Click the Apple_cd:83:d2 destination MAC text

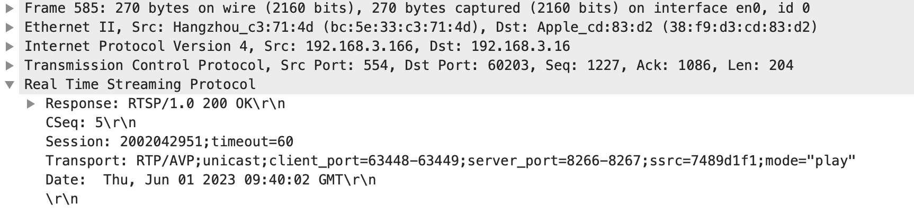coord(595,27)
